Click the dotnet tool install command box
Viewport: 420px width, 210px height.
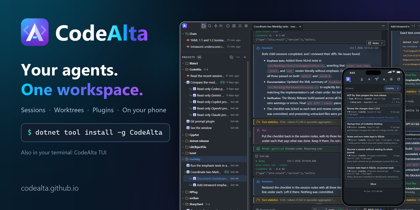[x=95, y=133]
